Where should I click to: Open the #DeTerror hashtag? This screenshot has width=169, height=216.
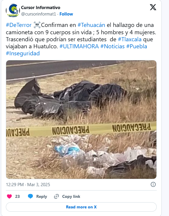[x=19, y=25]
